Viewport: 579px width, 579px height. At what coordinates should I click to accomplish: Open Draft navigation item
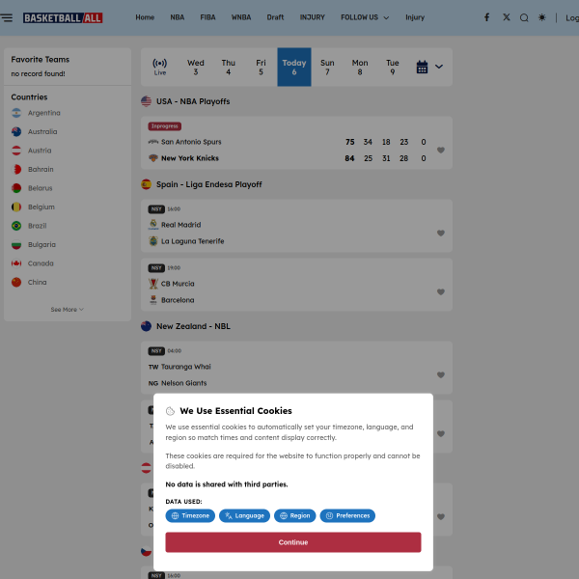pos(275,17)
